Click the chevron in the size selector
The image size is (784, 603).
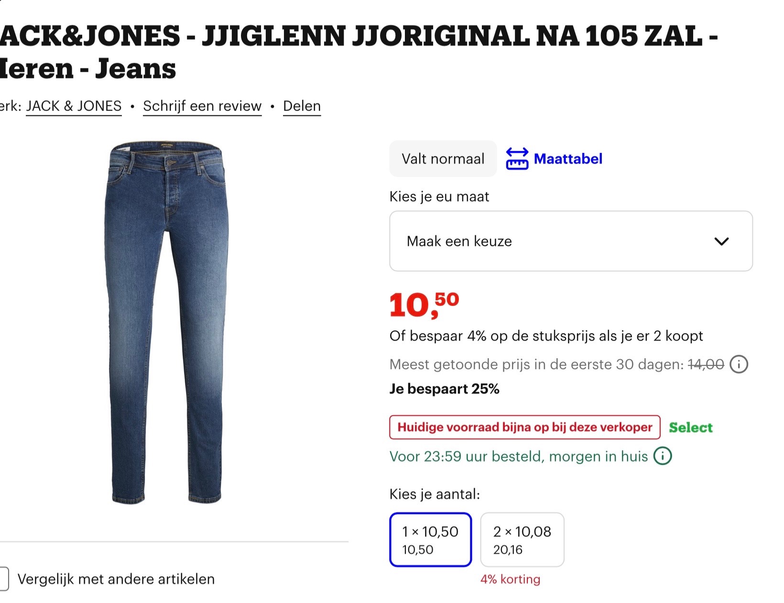[x=722, y=241]
